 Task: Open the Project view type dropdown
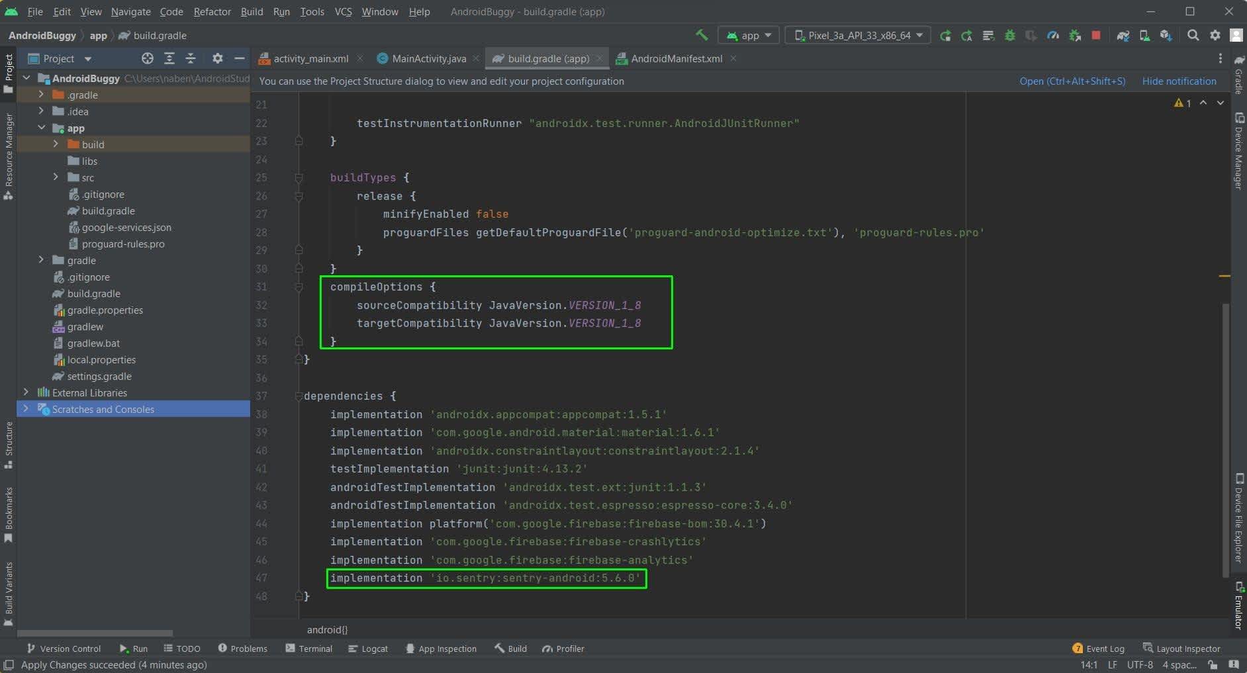point(87,59)
